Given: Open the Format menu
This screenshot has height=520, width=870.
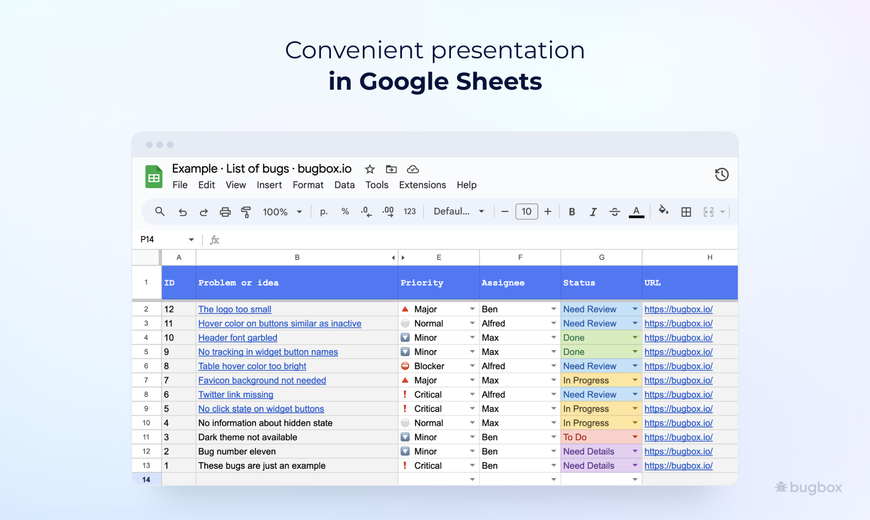Looking at the screenshot, I should tap(308, 185).
